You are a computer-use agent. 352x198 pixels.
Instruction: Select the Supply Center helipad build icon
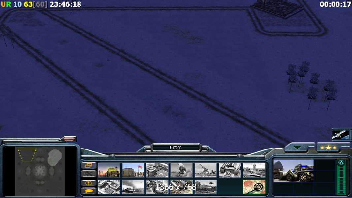pyautogui.click(x=157, y=170)
